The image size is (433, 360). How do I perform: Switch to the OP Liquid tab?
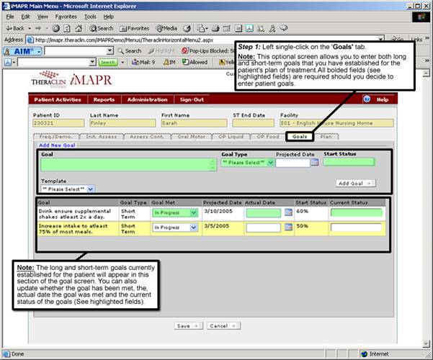pyautogui.click(x=231, y=136)
